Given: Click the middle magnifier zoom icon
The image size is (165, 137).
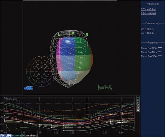Looking at the screenshot, I should [x=138, y=104].
